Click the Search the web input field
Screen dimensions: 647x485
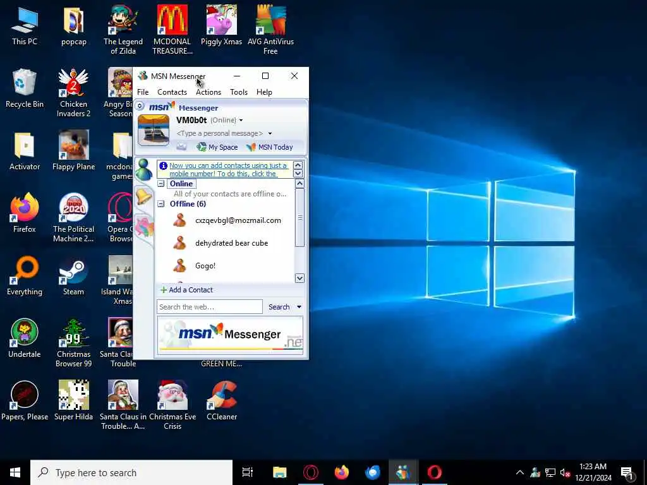click(x=210, y=307)
